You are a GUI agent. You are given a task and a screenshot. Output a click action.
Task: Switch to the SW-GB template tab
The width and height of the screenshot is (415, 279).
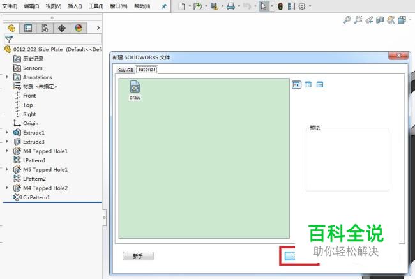coord(125,70)
